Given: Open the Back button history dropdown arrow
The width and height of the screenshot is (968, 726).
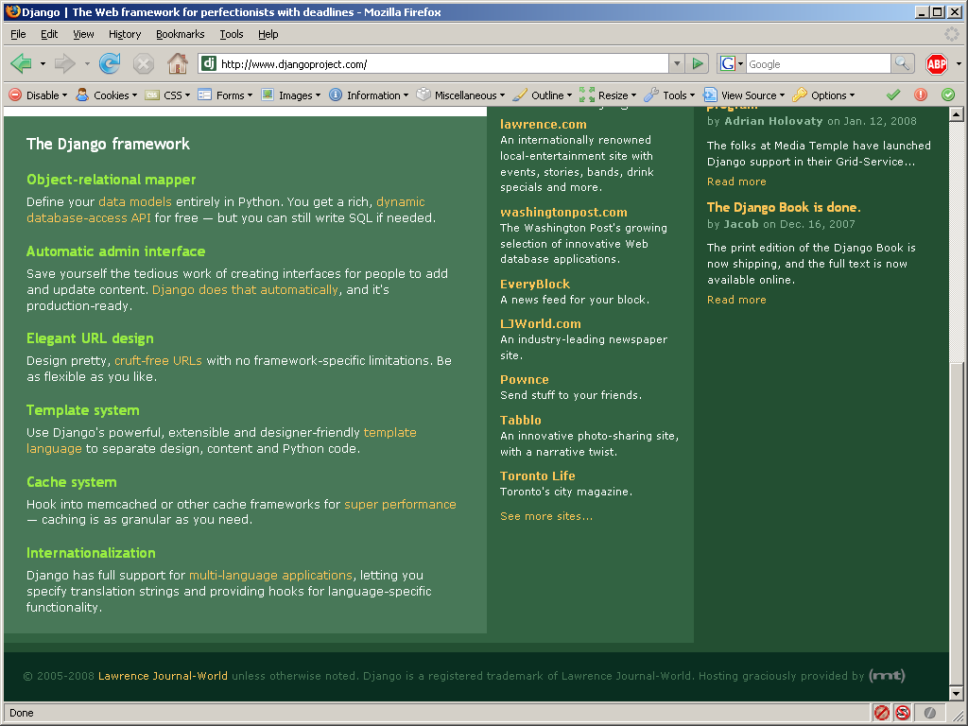Looking at the screenshot, I should pos(43,63).
